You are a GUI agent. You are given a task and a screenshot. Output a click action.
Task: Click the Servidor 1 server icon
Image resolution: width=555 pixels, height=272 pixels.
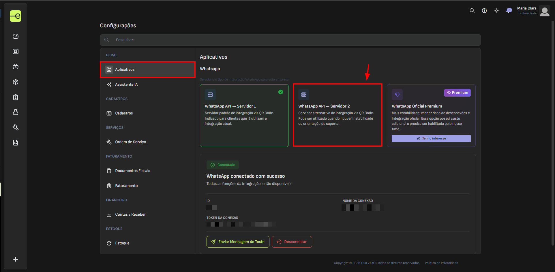pos(210,95)
